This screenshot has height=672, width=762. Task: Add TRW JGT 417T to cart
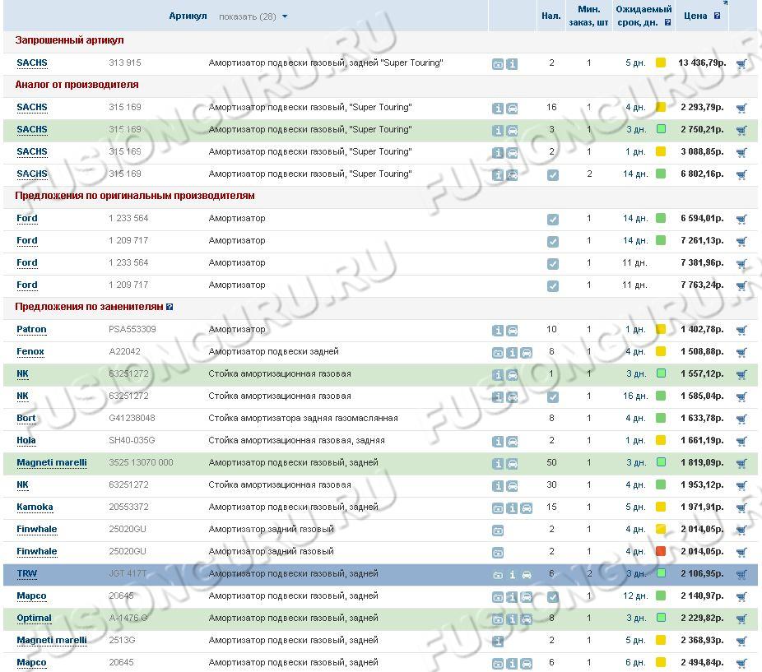(x=741, y=574)
